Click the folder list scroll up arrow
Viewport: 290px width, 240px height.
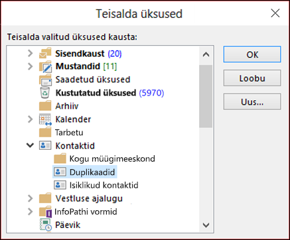coord(206,54)
